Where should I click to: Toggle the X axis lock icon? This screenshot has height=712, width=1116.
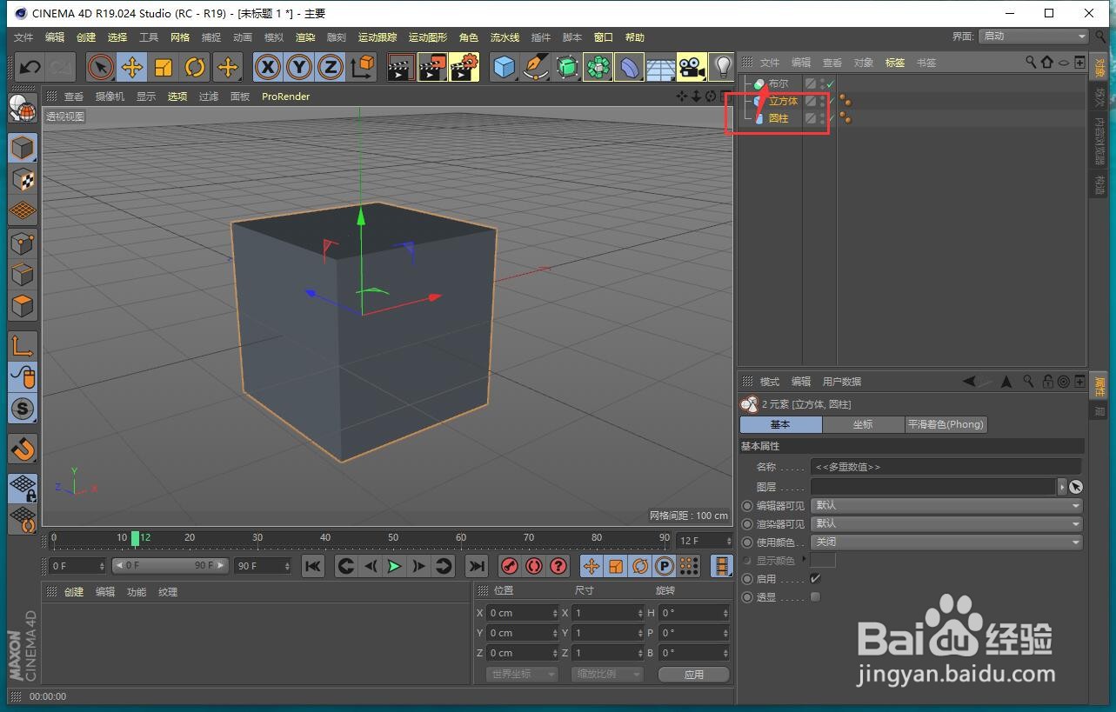(268, 67)
